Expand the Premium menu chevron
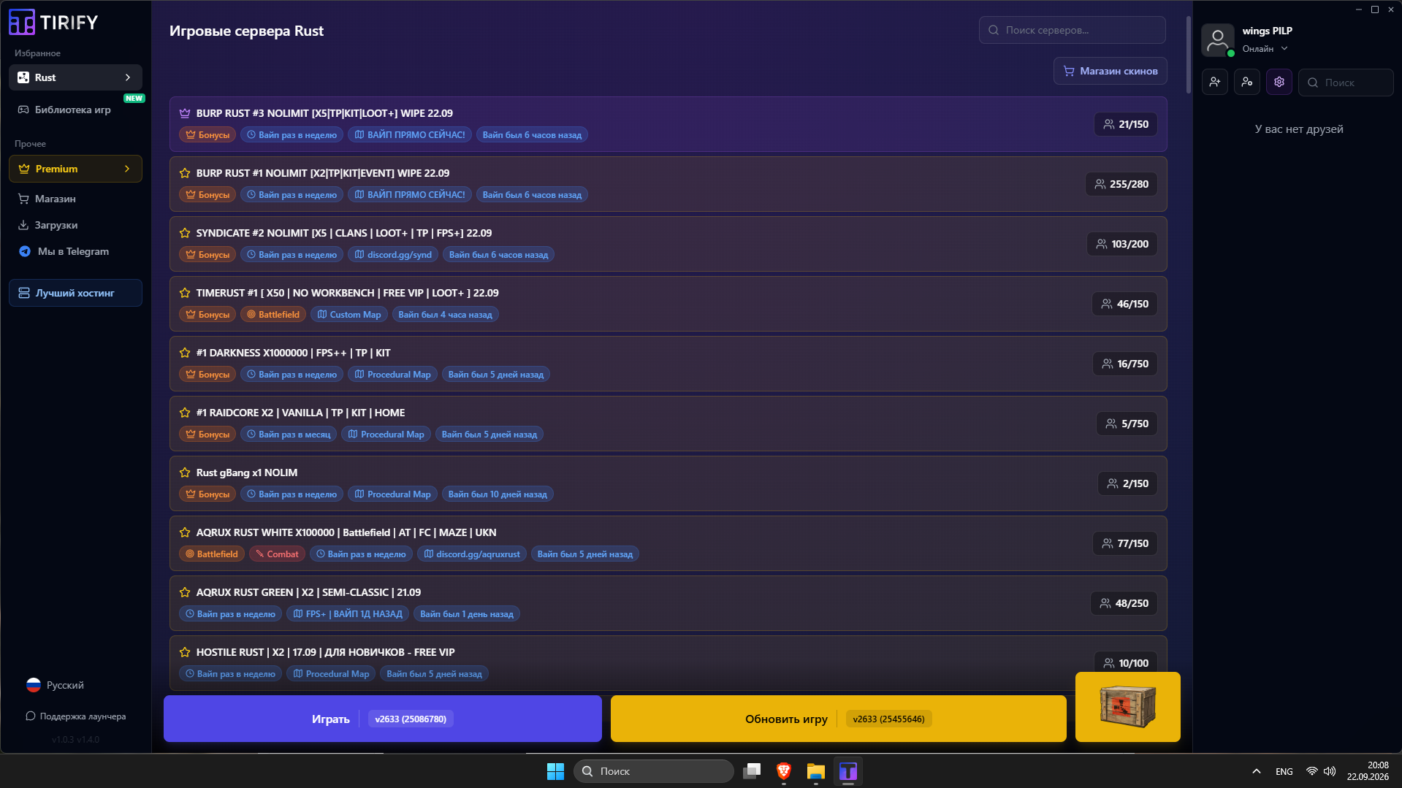 click(127, 169)
